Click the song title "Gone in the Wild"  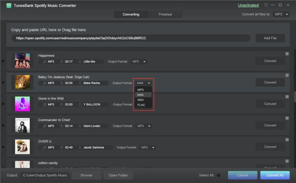pos(51,98)
